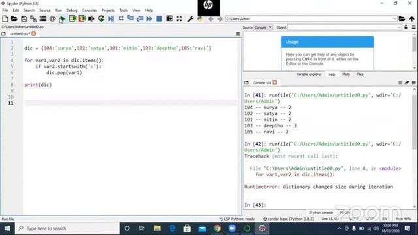Select the untitled0.py editor tab
The height and width of the screenshot is (235, 418).
[20, 34]
